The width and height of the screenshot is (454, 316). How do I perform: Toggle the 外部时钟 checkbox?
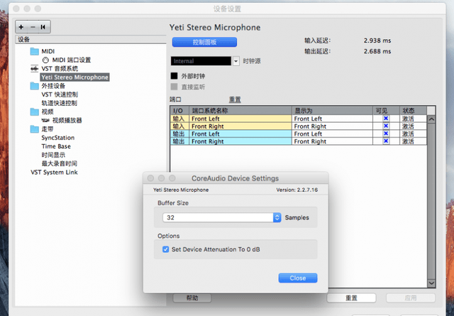pos(174,76)
